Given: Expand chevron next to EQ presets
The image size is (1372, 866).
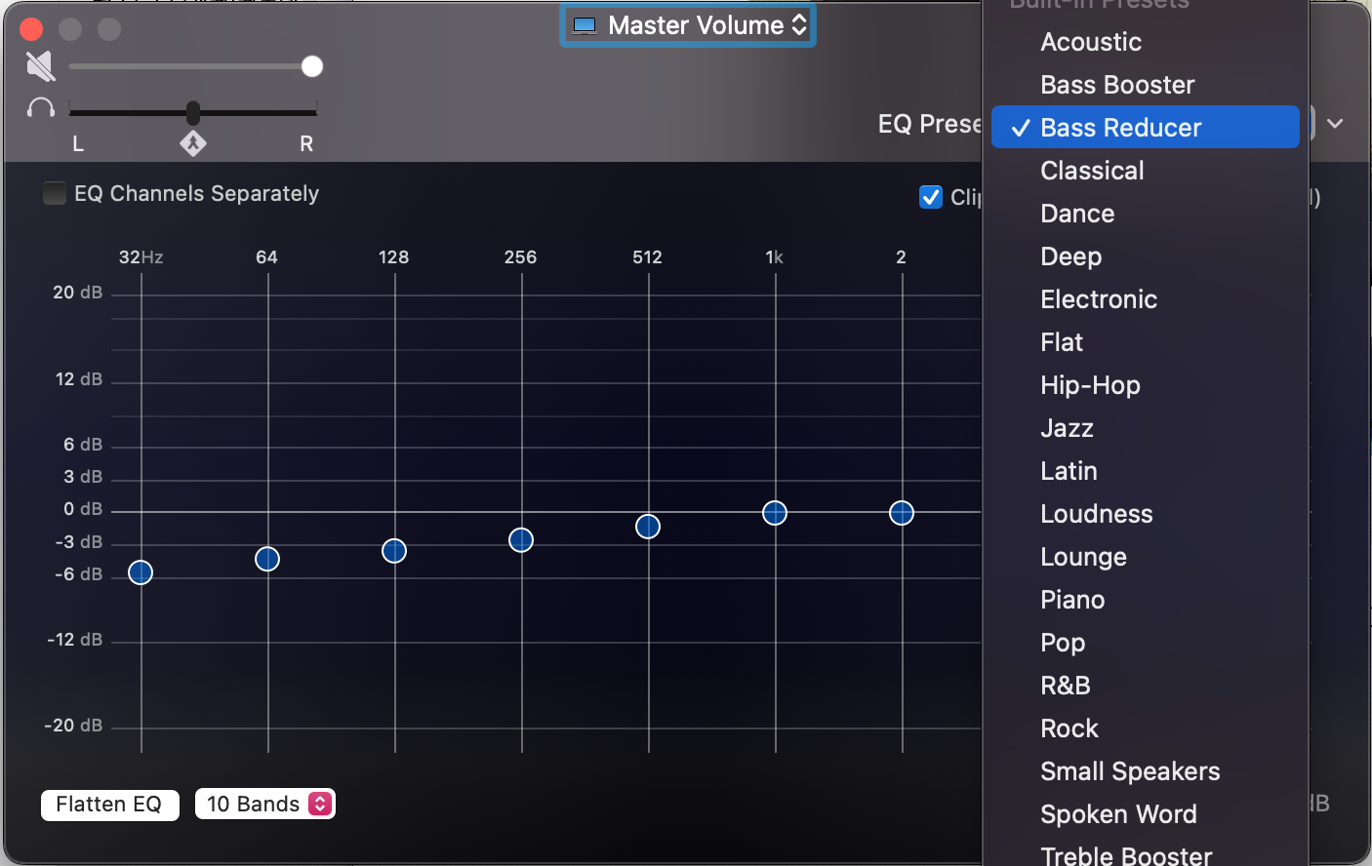Looking at the screenshot, I should tap(1336, 124).
